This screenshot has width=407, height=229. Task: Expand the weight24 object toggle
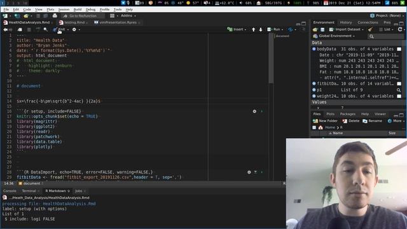click(x=314, y=96)
